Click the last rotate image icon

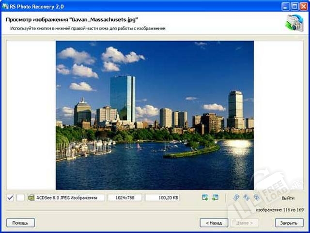click(x=257, y=198)
